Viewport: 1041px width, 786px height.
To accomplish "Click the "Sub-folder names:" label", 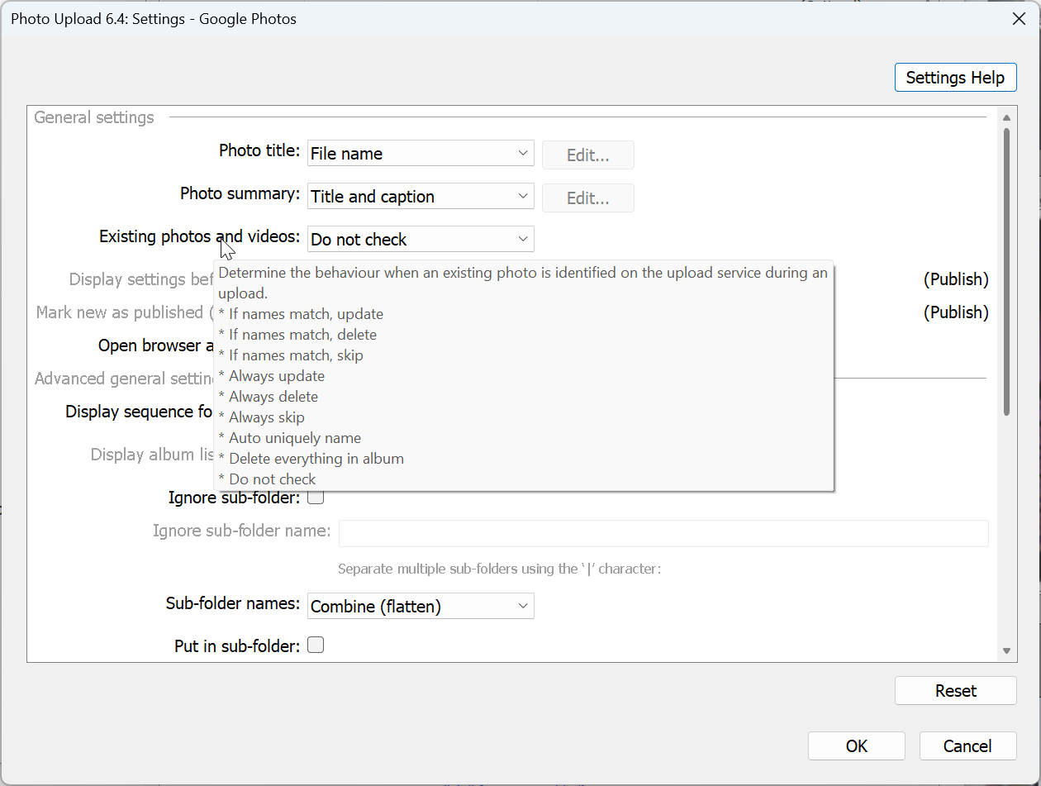I will click(233, 603).
